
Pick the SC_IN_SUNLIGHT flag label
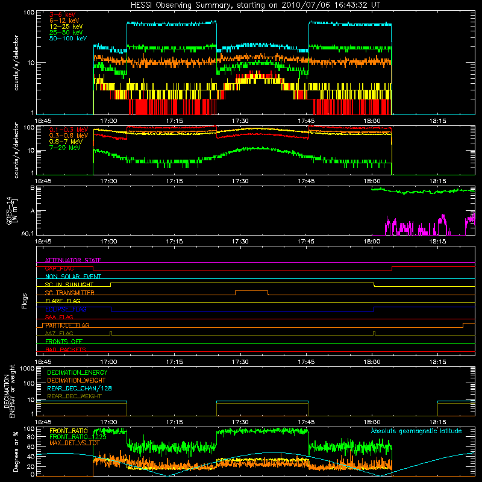click(x=69, y=284)
